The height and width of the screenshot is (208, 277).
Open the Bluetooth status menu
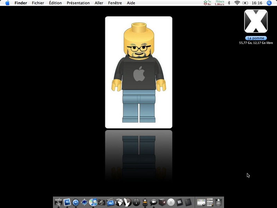click(229, 3)
